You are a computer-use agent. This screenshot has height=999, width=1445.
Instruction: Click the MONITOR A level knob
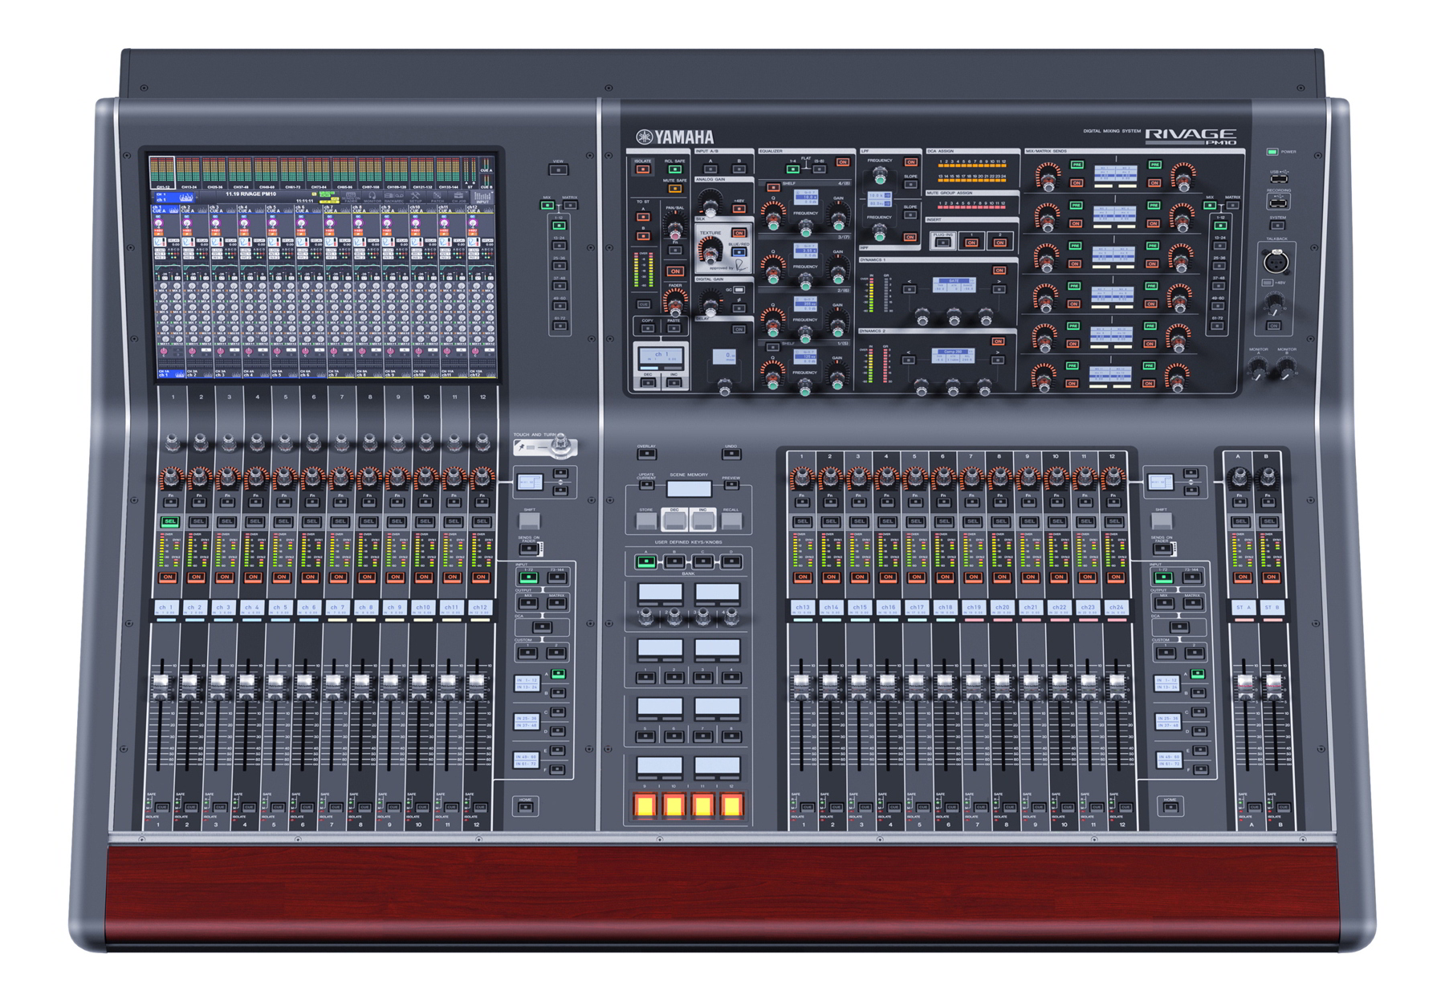(x=1258, y=369)
